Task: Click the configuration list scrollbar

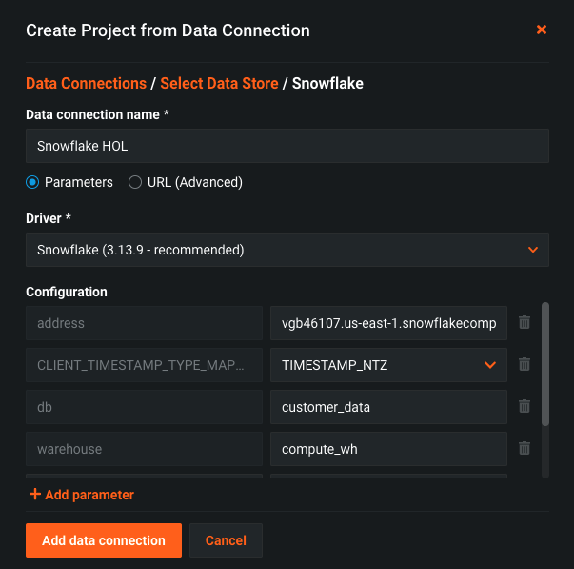Action: (x=545, y=364)
